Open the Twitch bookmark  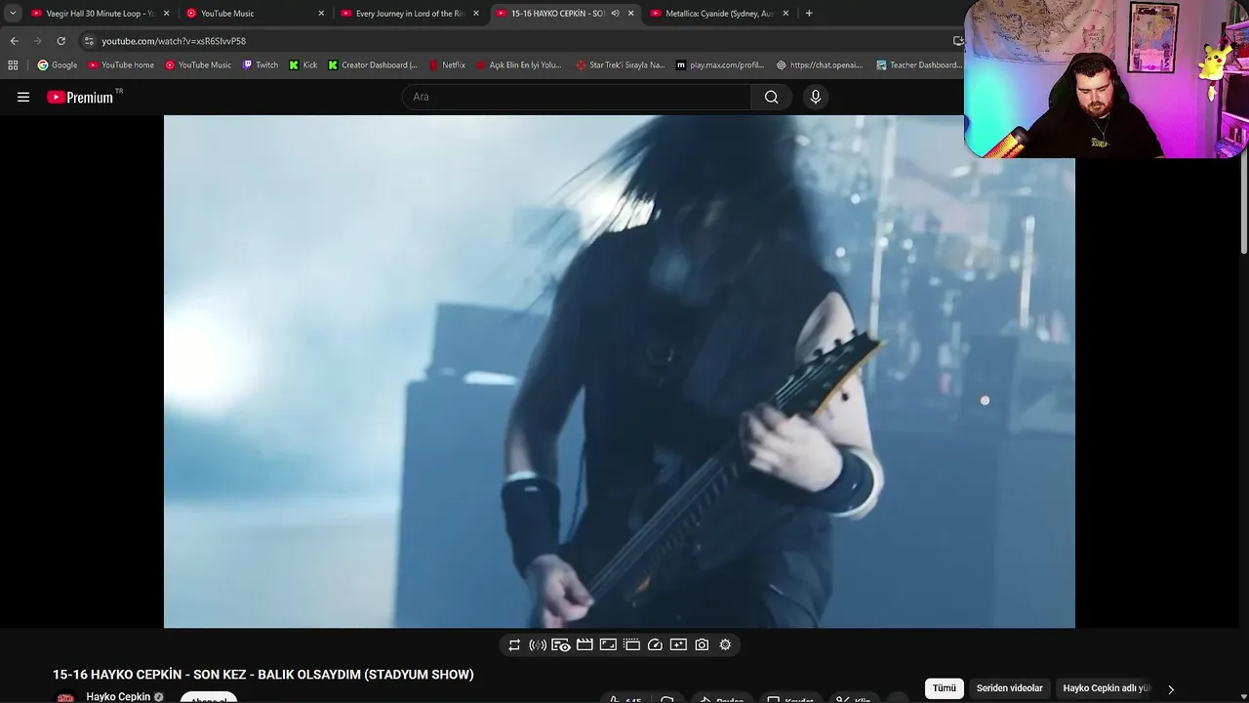261,65
